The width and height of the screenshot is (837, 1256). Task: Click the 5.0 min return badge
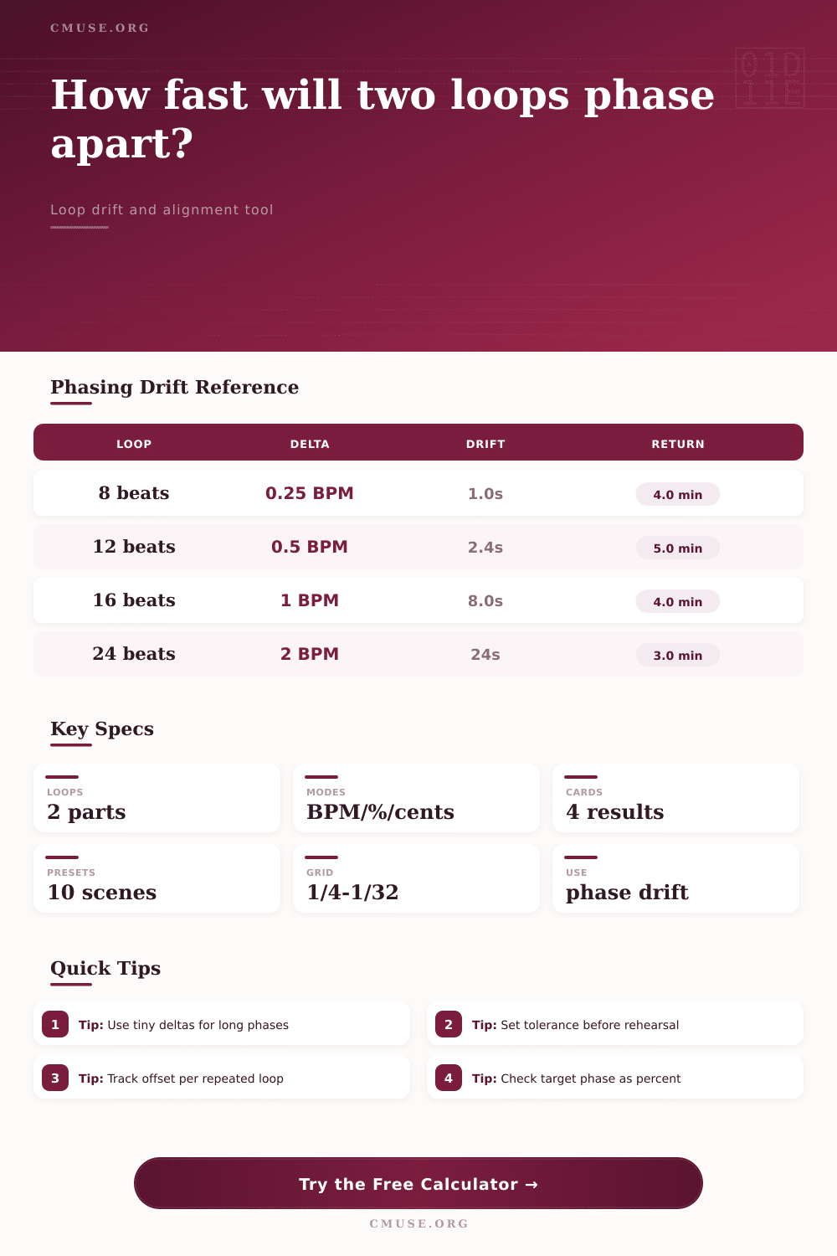(678, 548)
